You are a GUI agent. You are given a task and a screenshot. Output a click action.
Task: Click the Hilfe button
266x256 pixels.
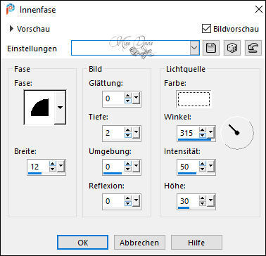pos(196,243)
